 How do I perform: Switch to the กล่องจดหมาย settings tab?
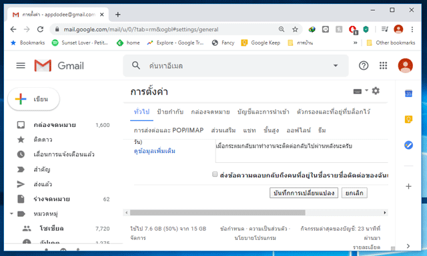click(x=210, y=112)
